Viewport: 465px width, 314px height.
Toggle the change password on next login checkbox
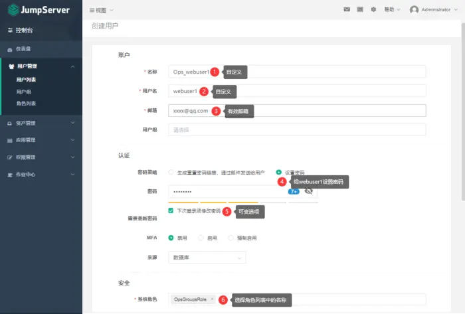point(171,210)
